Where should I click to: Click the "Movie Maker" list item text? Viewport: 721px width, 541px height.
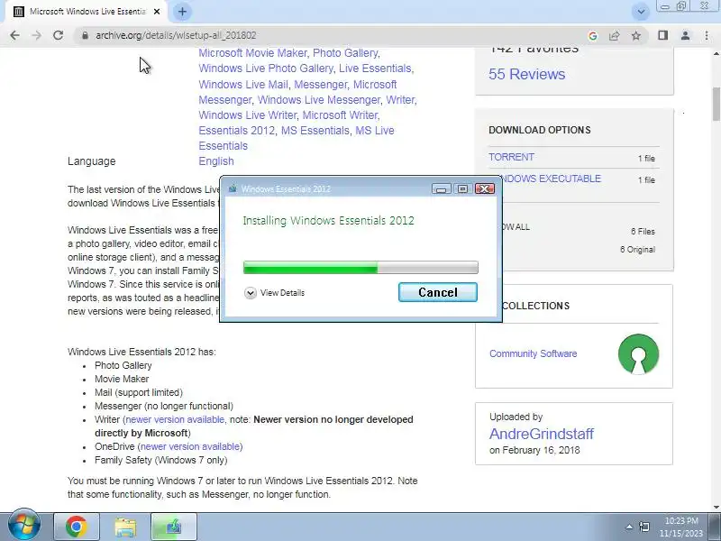tap(122, 379)
